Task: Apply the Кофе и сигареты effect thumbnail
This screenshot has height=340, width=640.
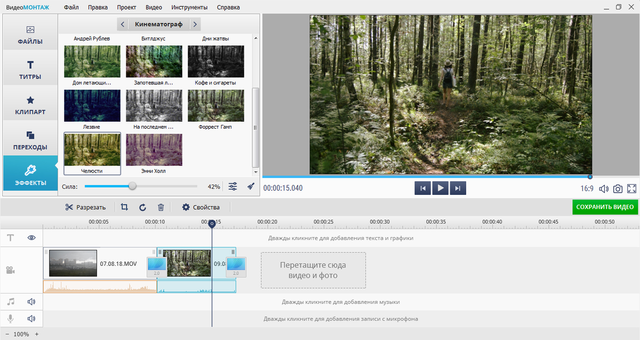Action: click(216, 61)
